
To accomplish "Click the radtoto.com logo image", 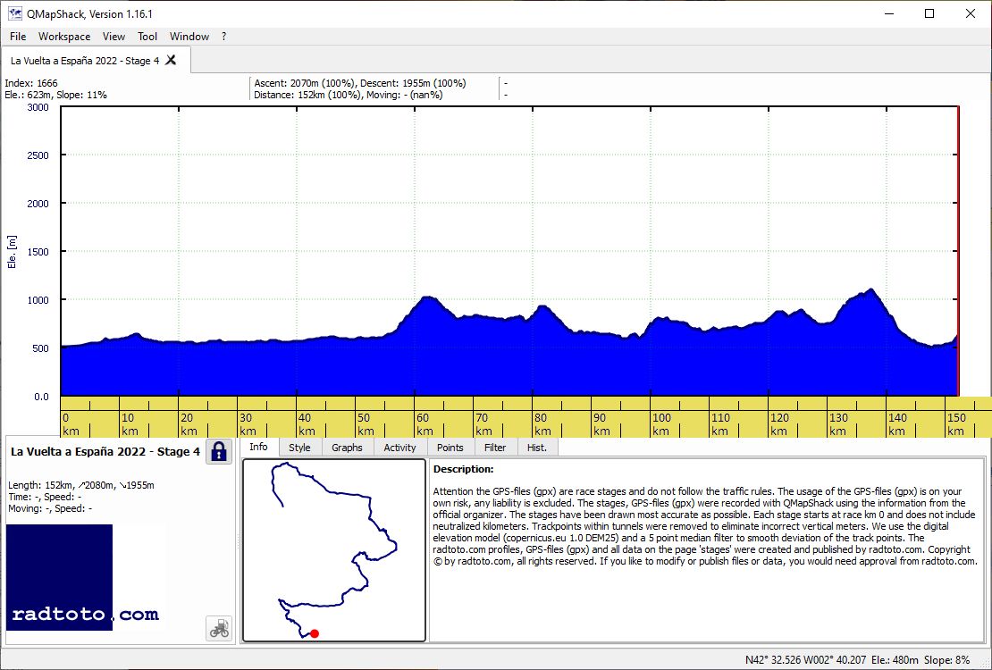I will tap(85, 577).
